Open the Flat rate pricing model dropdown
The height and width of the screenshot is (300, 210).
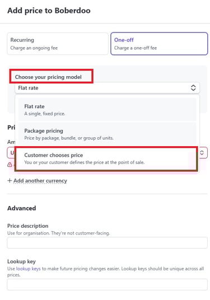click(107, 88)
